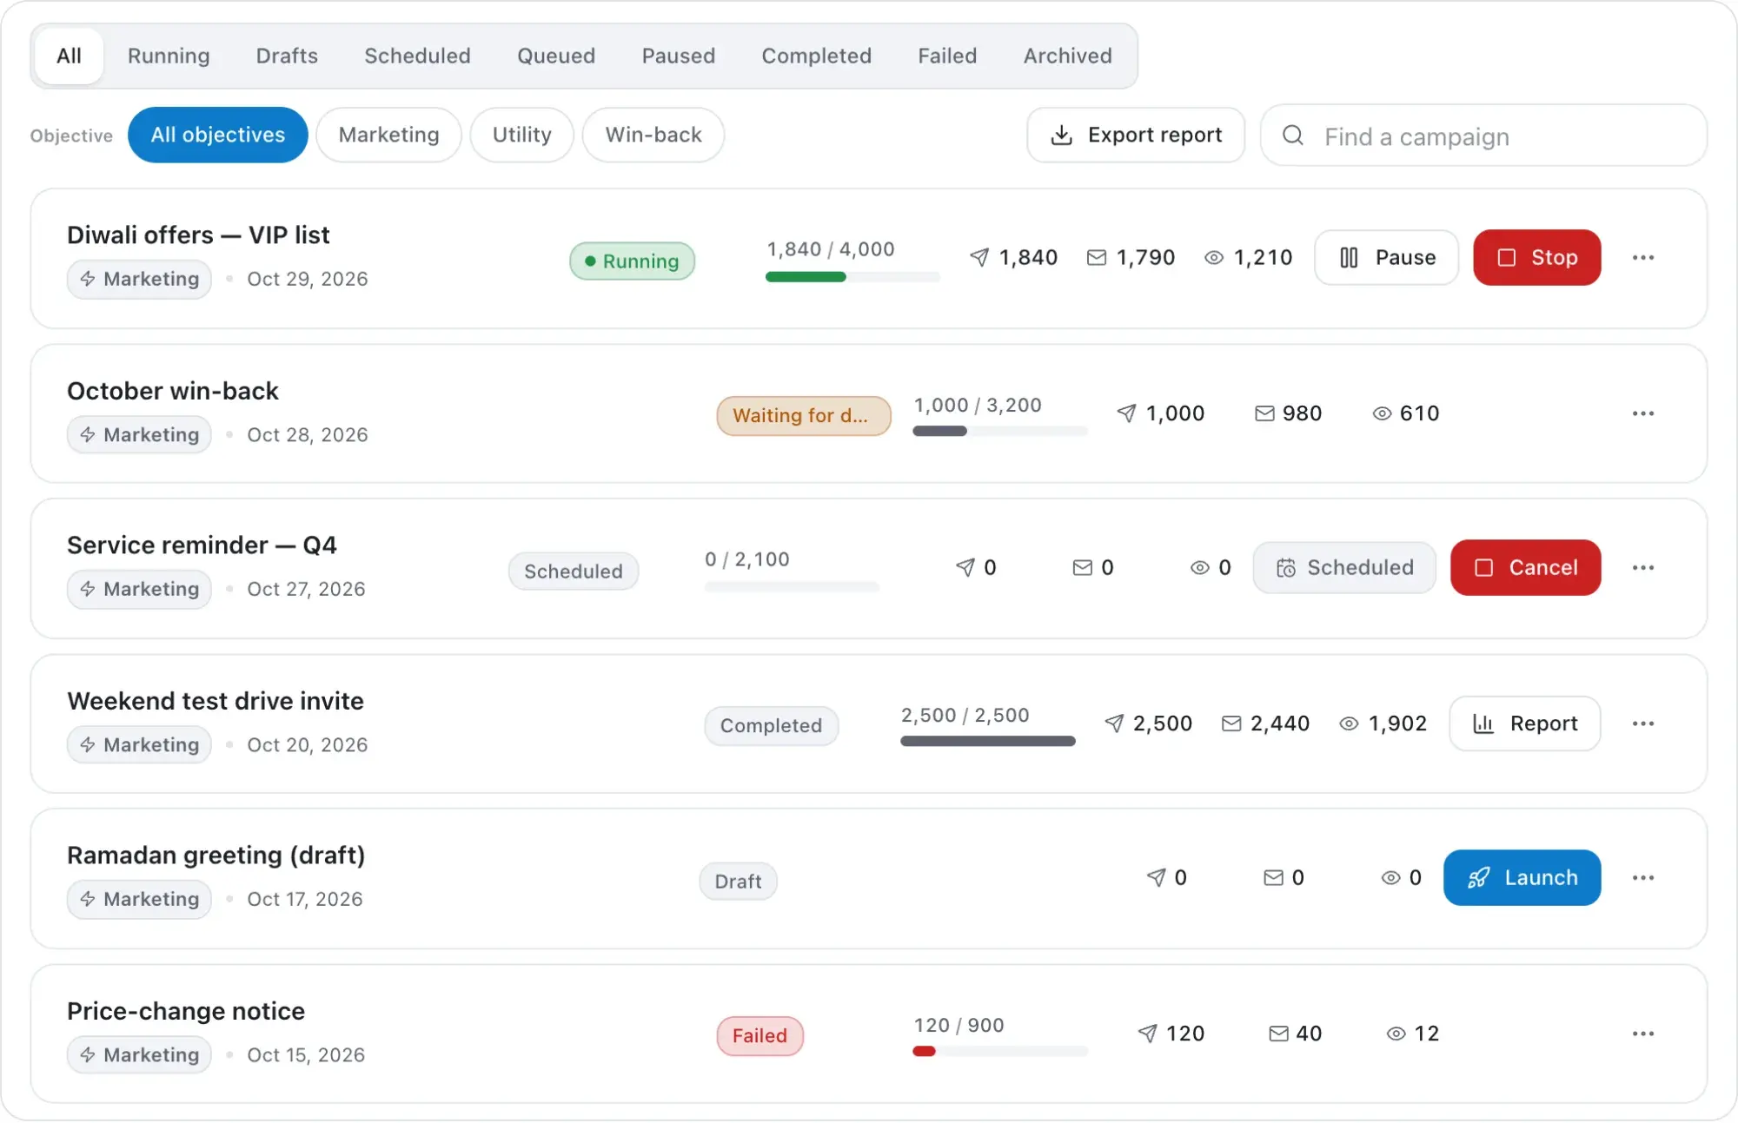Select the All tab

[x=69, y=56]
